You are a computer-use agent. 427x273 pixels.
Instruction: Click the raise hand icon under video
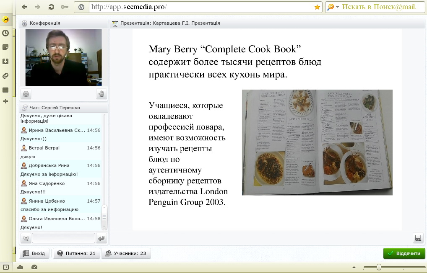tap(102, 94)
